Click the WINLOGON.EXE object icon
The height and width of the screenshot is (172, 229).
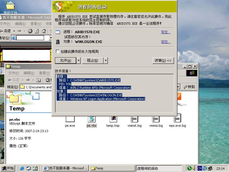(x=58, y=42)
